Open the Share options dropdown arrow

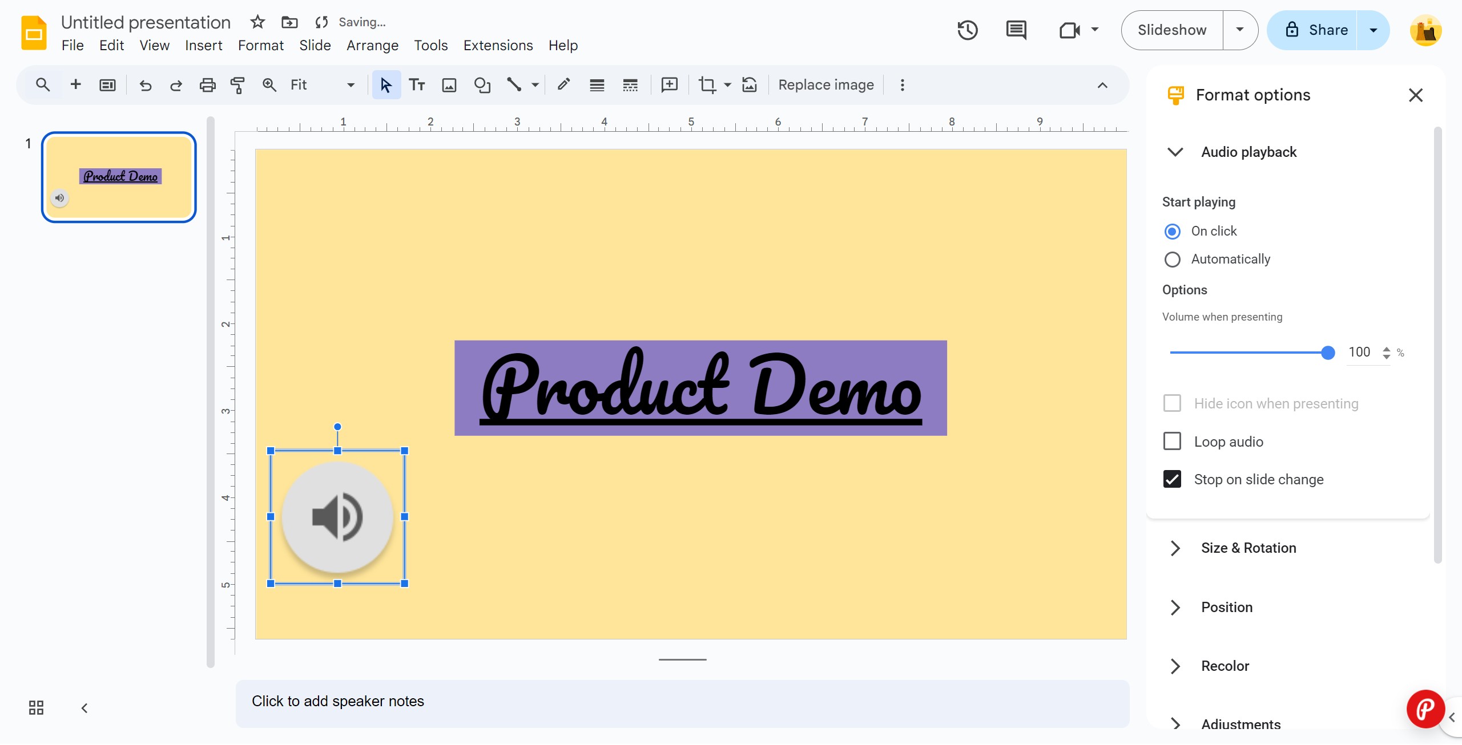click(1373, 30)
